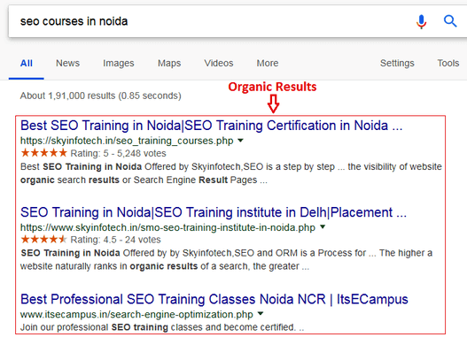Screen dimensions: 467x337
Task: Open the Maps tab
Action: click(x=169, y=64)
